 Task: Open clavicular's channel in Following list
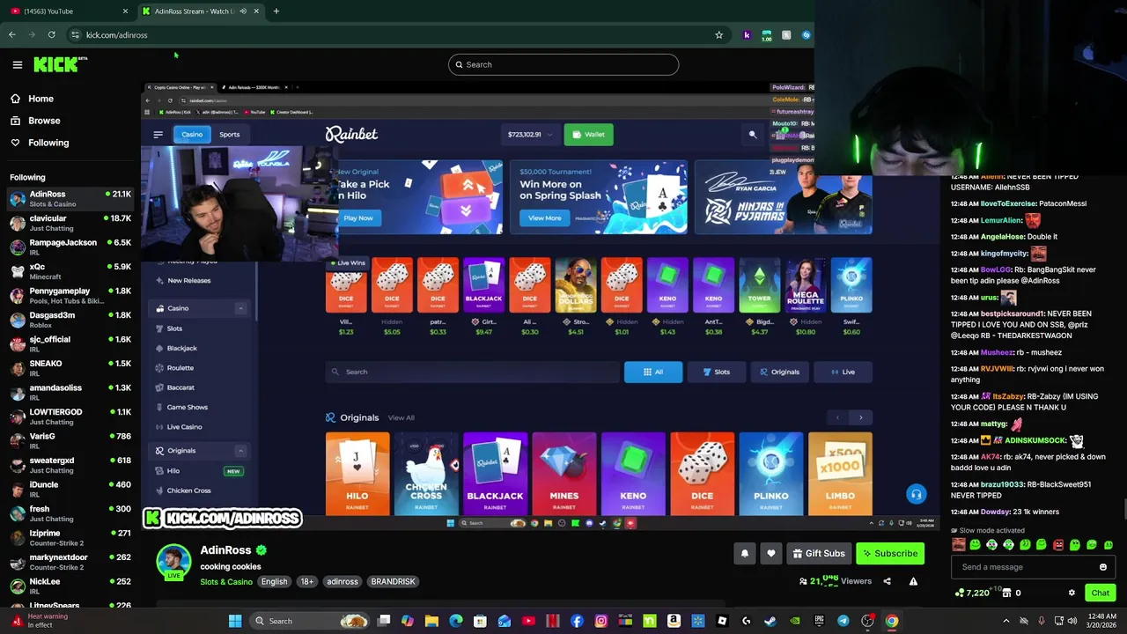point(70,223)
